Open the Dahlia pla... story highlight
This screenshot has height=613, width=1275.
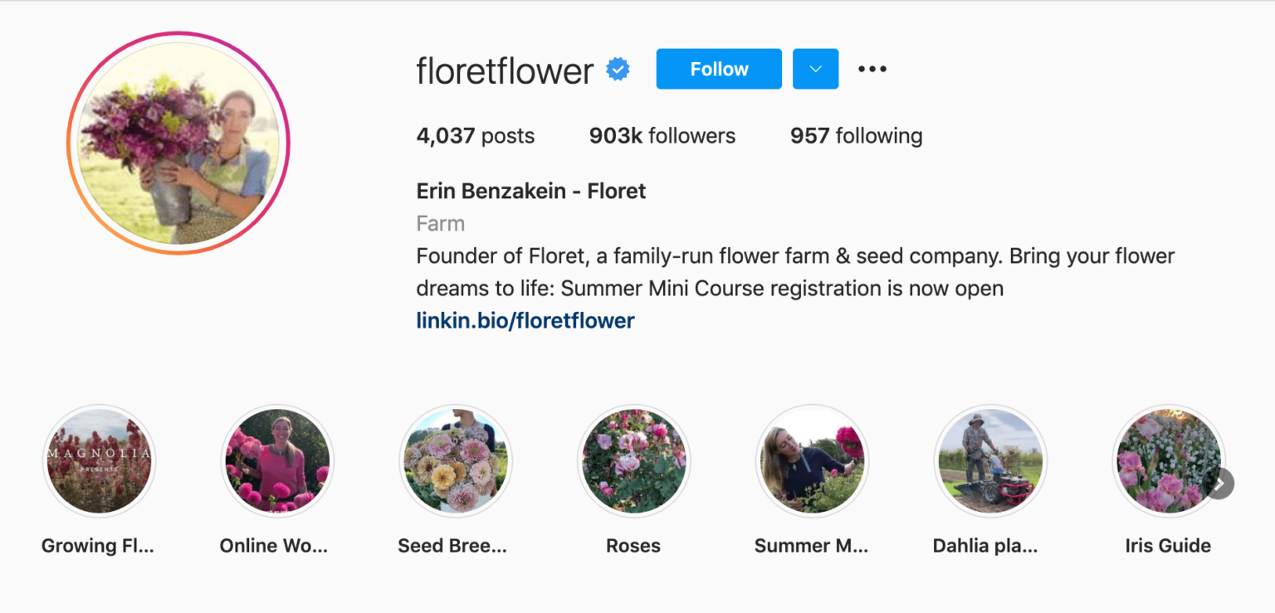click(990, 461)
